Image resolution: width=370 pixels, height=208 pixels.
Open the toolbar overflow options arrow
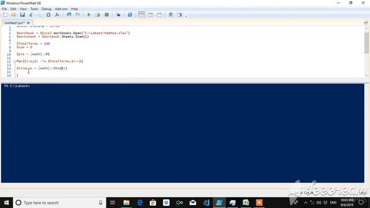click(x=186, y=16)
